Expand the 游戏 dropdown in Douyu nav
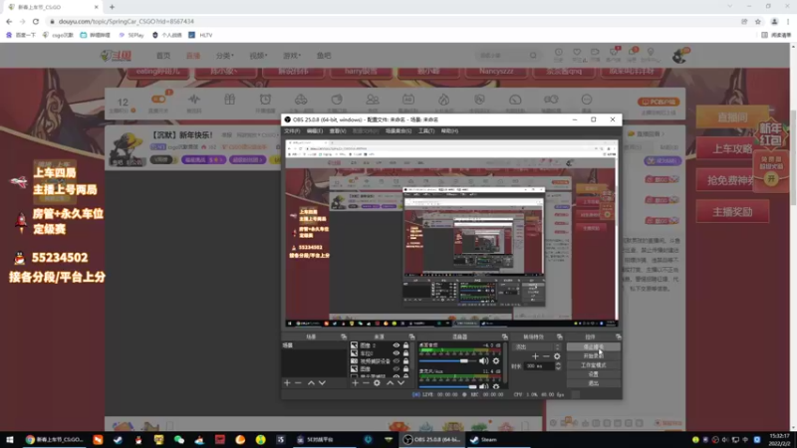797x448 pixels. (x=292, y=56)
